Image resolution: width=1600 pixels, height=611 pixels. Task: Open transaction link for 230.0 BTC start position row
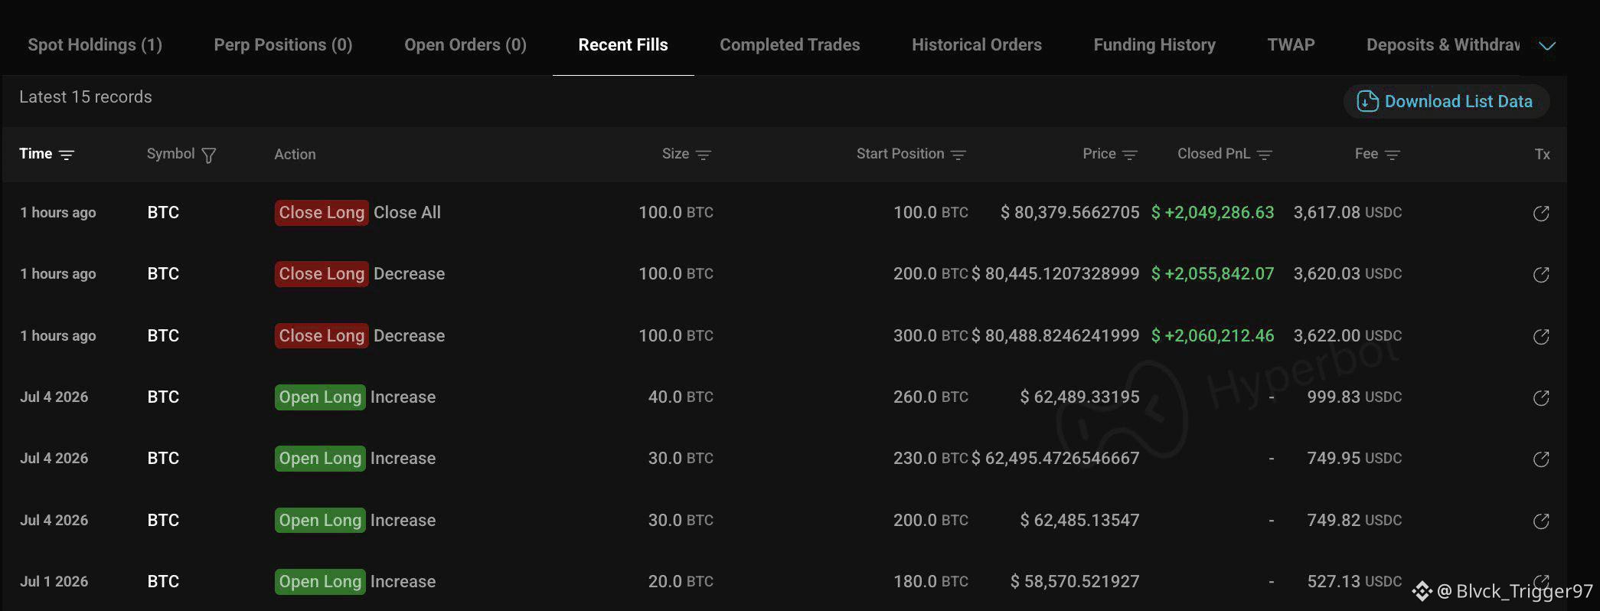click(x=1541, y=459)
